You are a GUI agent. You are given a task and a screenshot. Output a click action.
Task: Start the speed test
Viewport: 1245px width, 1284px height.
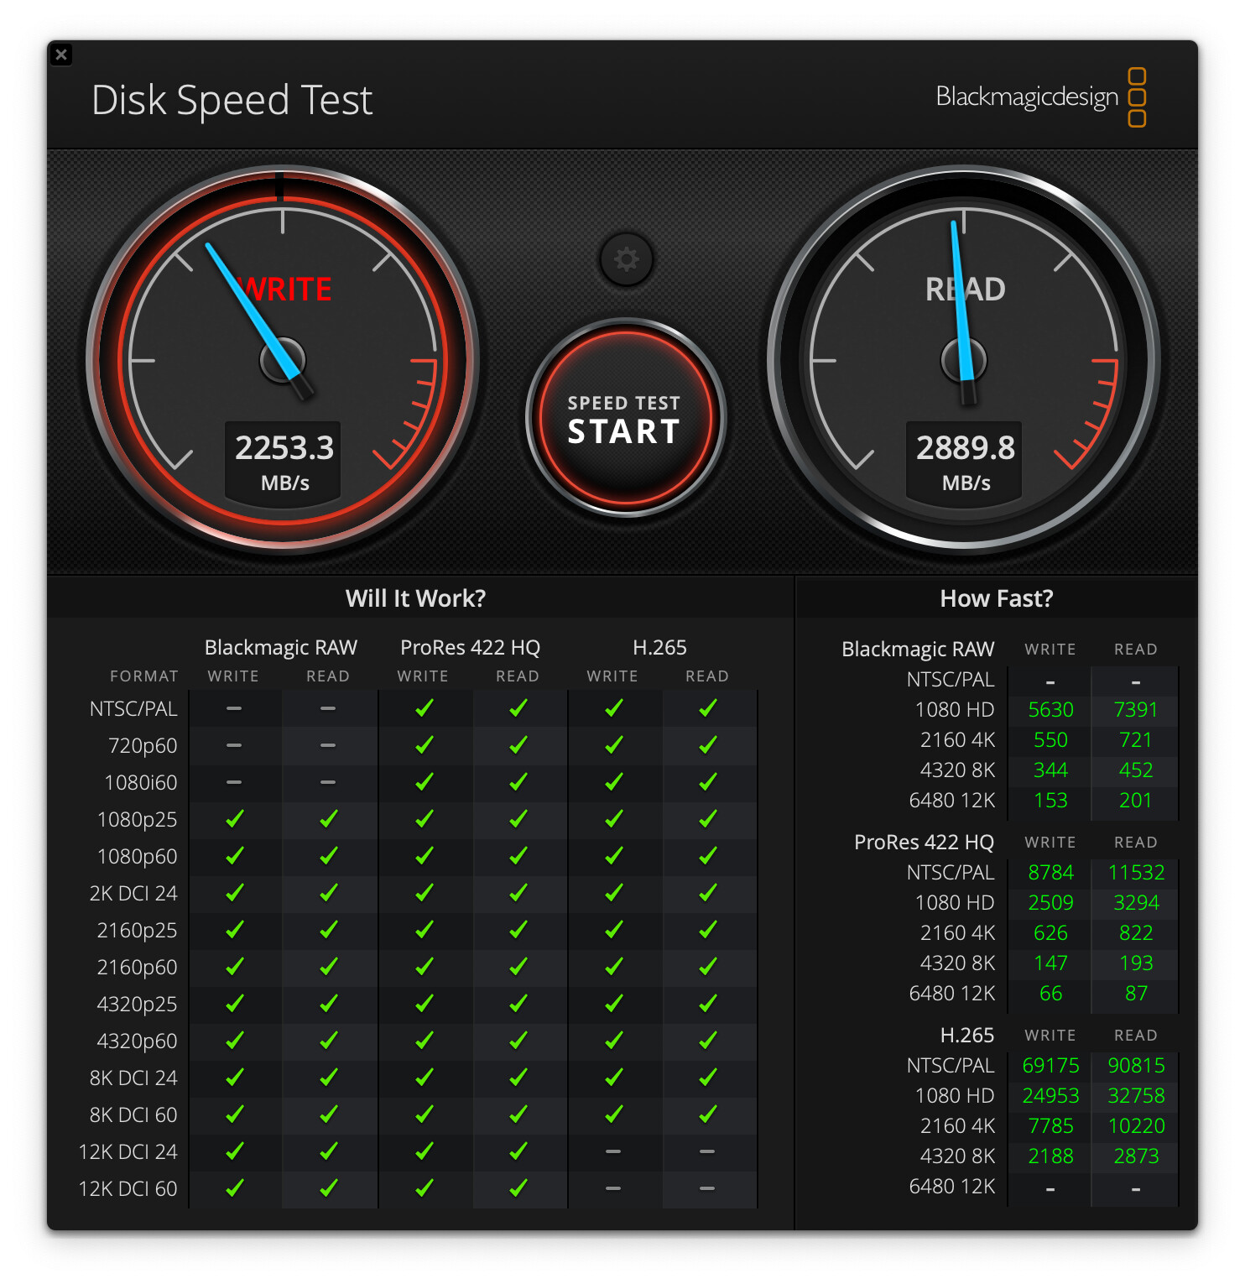pyautogui.click(x=625, y=418)
